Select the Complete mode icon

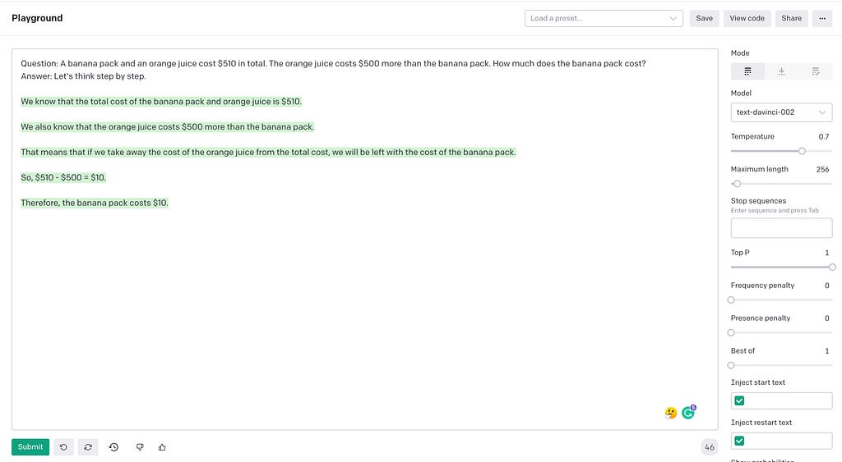click(x=747, y=71)
